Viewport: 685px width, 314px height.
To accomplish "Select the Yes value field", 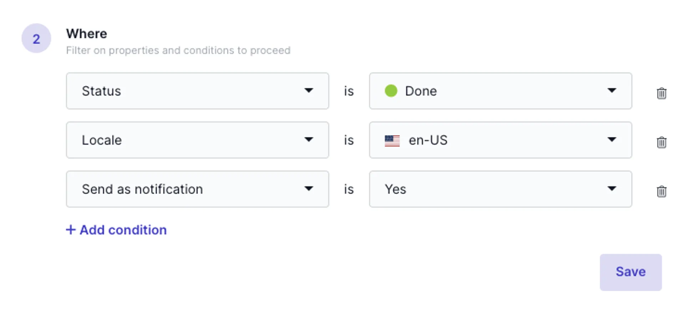I will (x=501, y=189).
